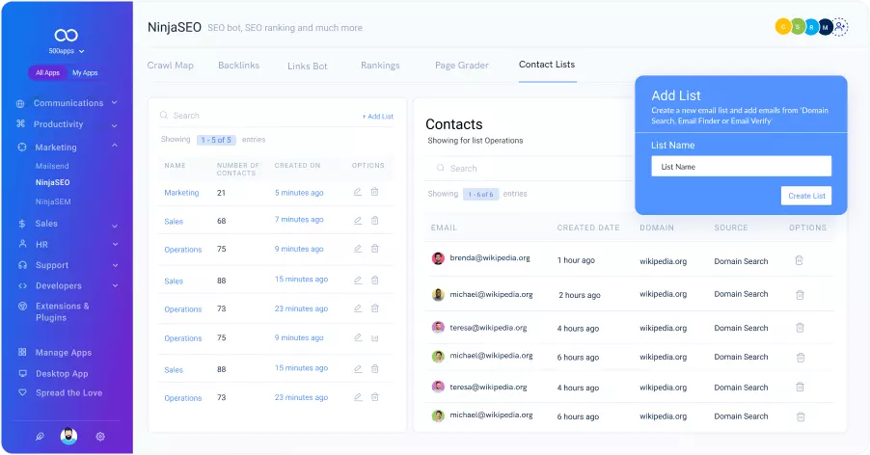Collapse the Marketing section
Viewport: 870px width, 455px height.
[x=115, y=147]
